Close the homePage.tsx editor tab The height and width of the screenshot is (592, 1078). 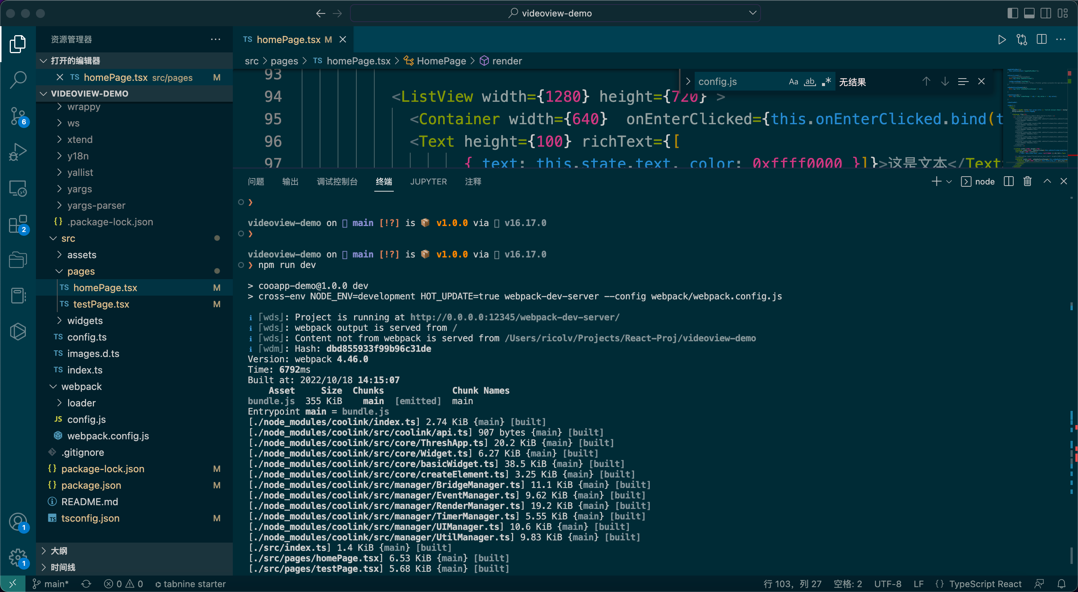[343, 39]
